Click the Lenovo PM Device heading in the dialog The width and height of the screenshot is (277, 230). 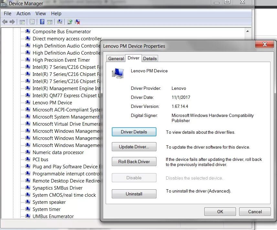[149, 71]
